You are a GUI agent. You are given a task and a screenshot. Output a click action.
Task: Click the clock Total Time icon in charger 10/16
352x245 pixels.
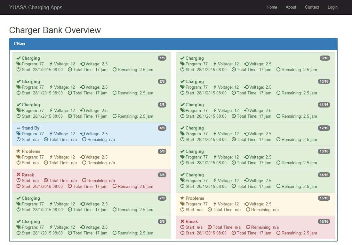click(x=234, y=93)
